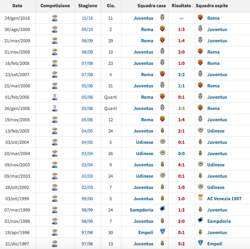Click Serie A icon for 24/gen/2016 match
The width and height of the screenshot is (250, 249).
pos(55,18)
